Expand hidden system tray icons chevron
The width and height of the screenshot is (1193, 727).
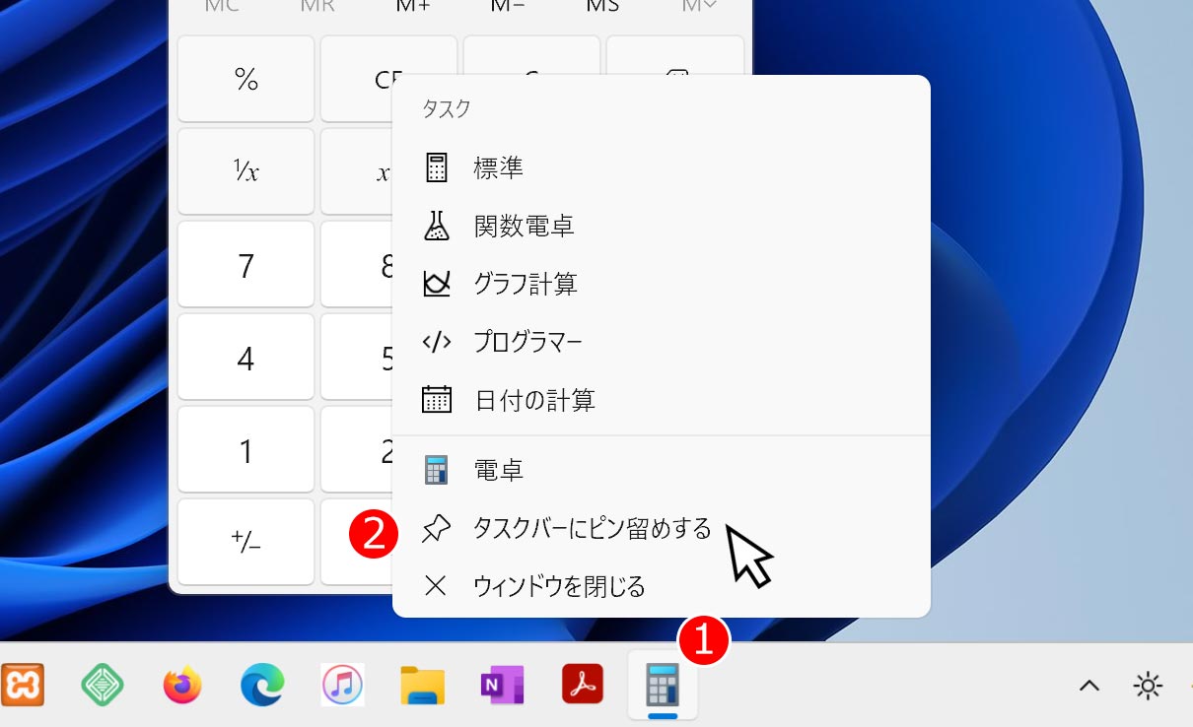tap(1088, 686)
